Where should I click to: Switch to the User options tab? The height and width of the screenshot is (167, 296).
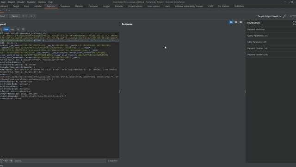click(154, 6)
